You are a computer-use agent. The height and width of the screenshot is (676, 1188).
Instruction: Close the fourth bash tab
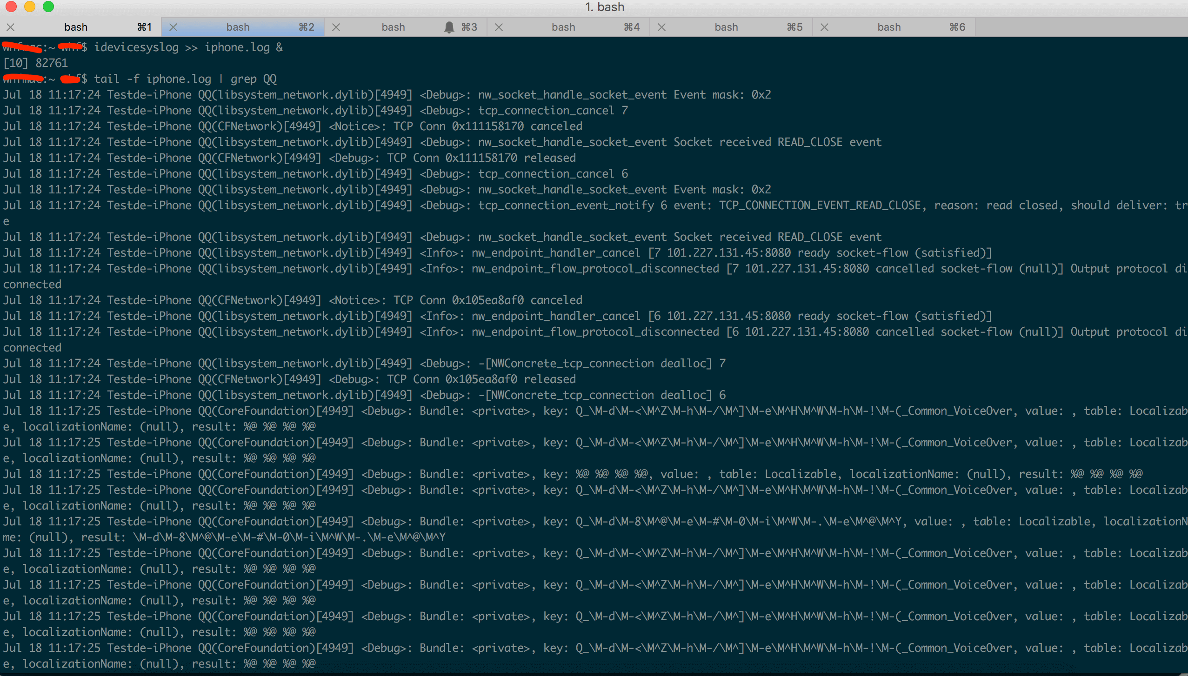tap(499, 27)
